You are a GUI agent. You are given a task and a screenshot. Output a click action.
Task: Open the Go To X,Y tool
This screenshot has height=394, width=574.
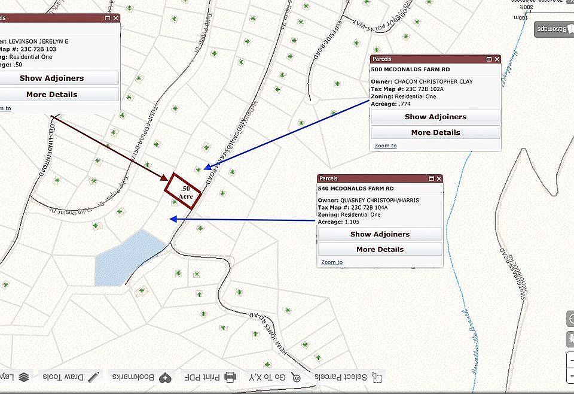point(274,377)
